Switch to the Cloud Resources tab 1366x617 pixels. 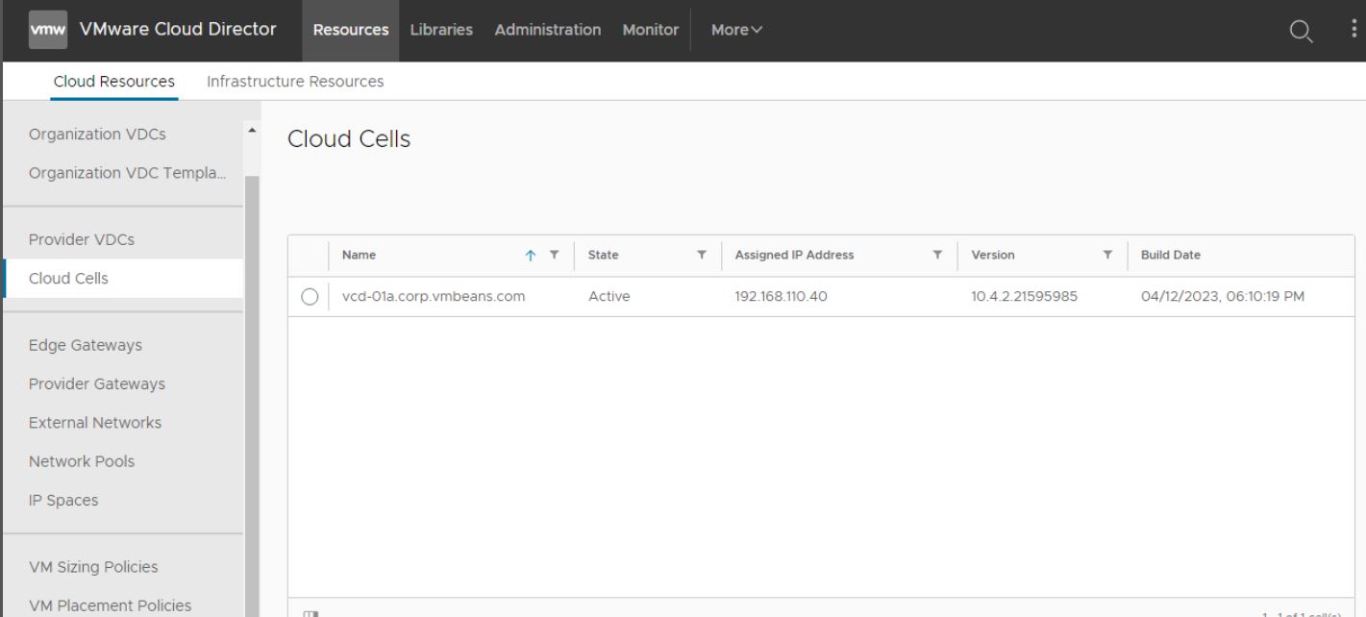pos(114,82)
